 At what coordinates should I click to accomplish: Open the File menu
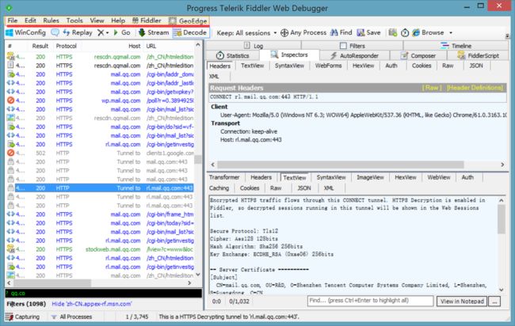(13, 21)
